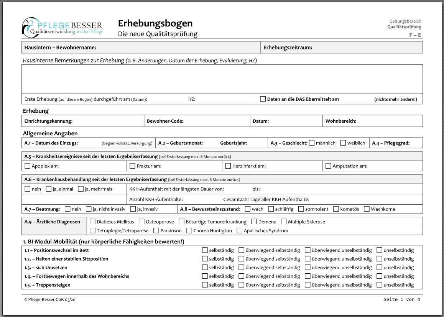Tick the Apoplex checkbox
The image size is (444, 317).
(27, 166)
